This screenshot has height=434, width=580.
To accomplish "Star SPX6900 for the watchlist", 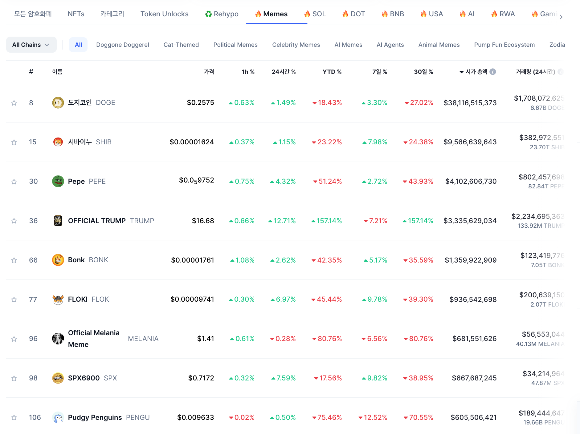I will click(14, 378).
